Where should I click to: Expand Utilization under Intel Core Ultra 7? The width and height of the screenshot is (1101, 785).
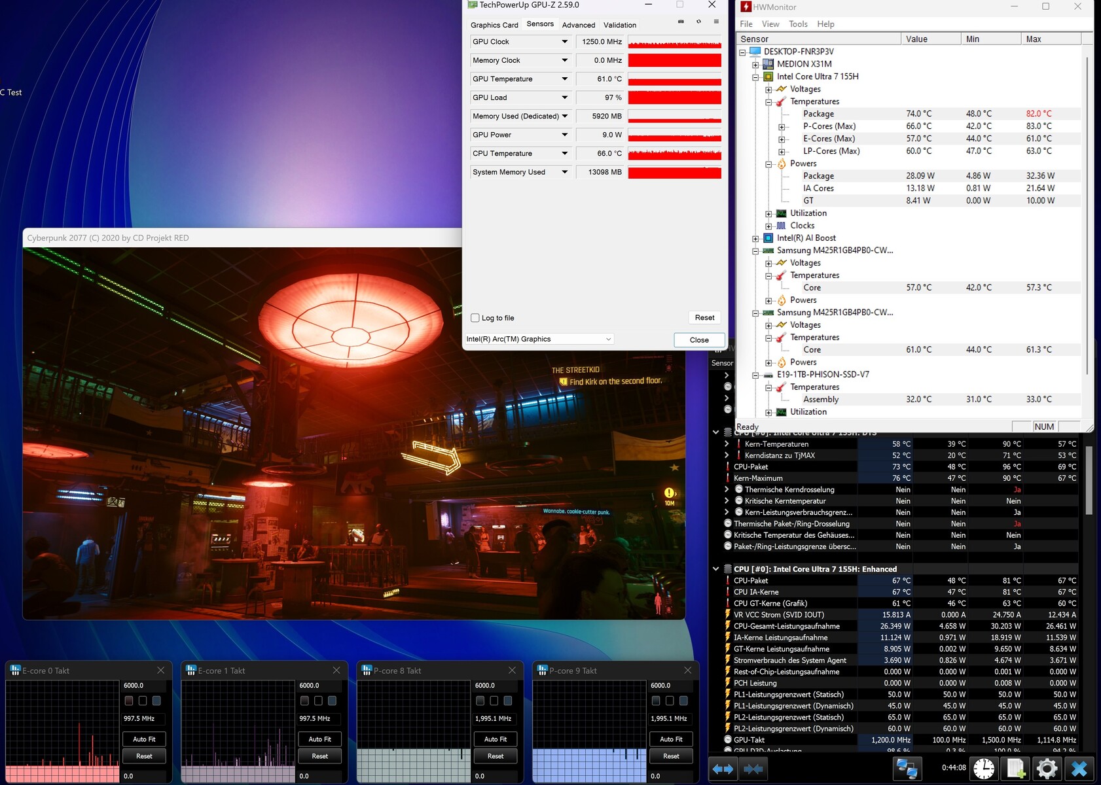pos(768,213)
